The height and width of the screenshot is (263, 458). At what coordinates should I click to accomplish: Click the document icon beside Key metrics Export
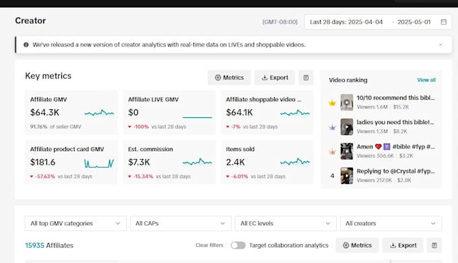point(306,78)
